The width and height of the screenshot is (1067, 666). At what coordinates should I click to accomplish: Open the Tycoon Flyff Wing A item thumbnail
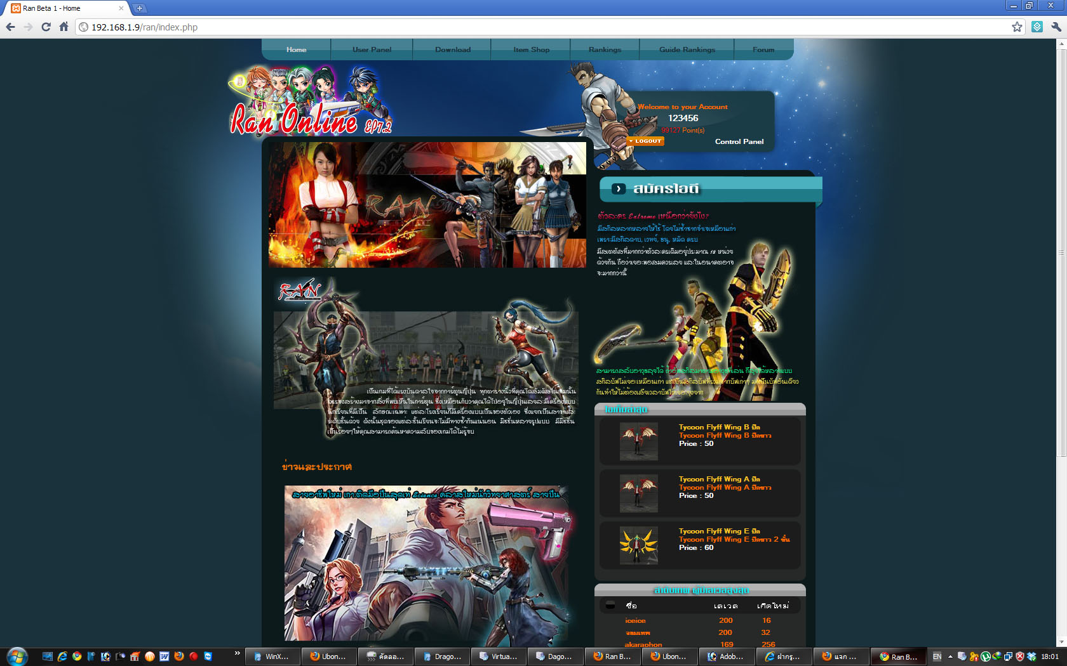click(638, 493)
